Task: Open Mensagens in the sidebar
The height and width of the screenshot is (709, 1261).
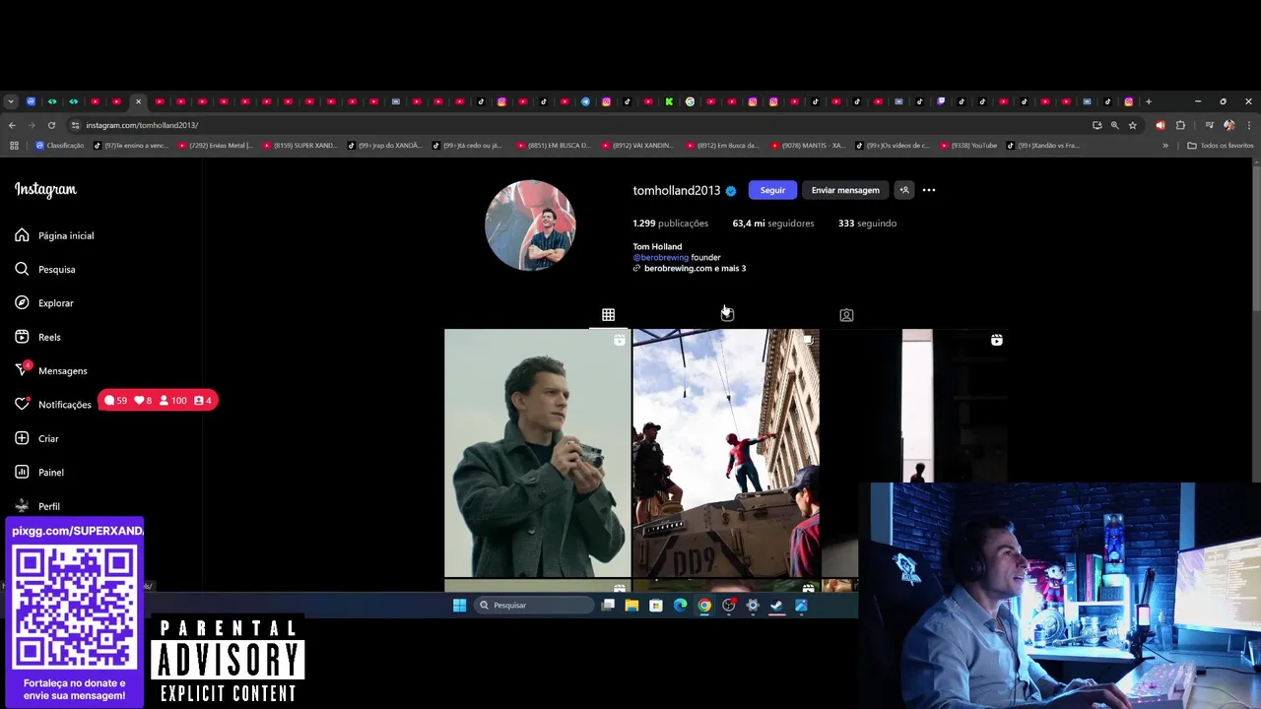Action: click(51, 370)
